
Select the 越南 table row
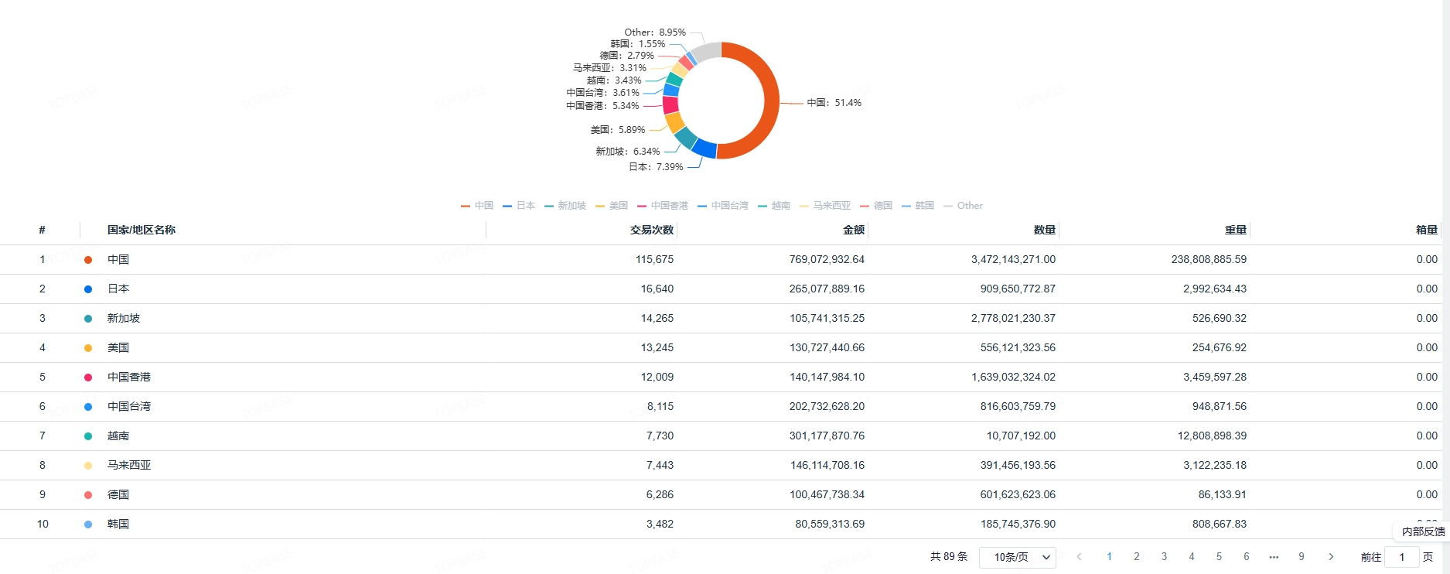721,436
